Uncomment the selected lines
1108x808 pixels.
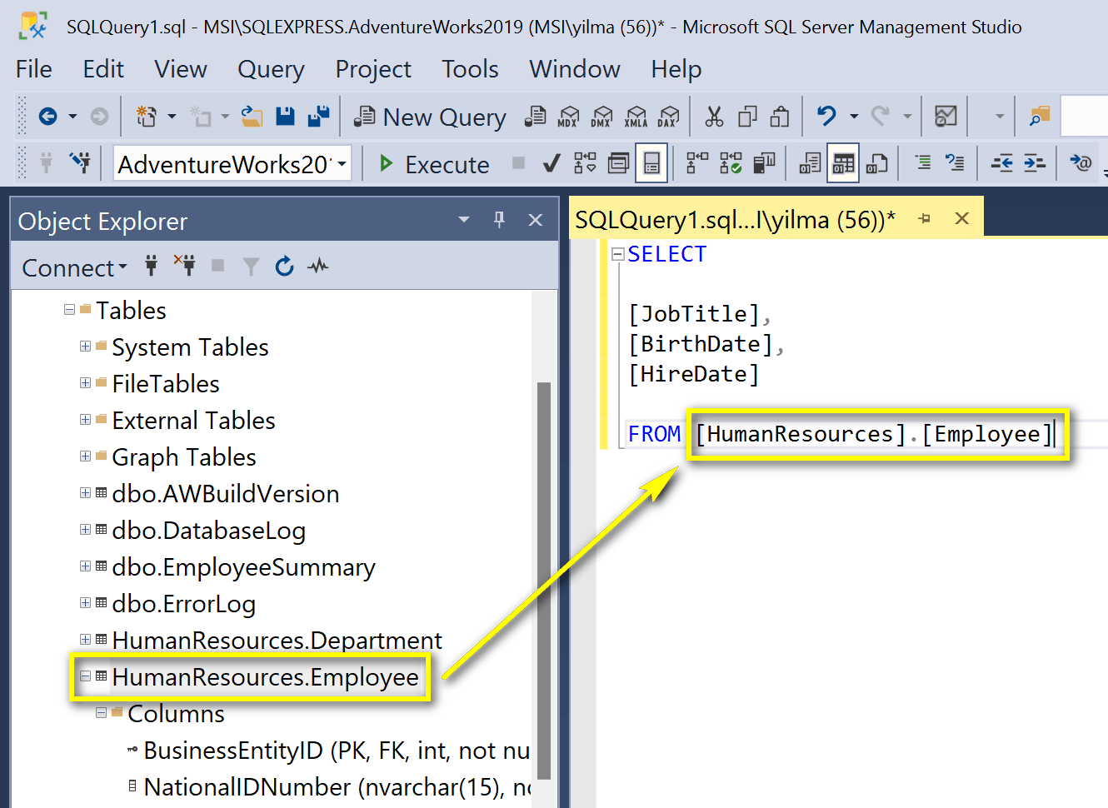point(955,162)
